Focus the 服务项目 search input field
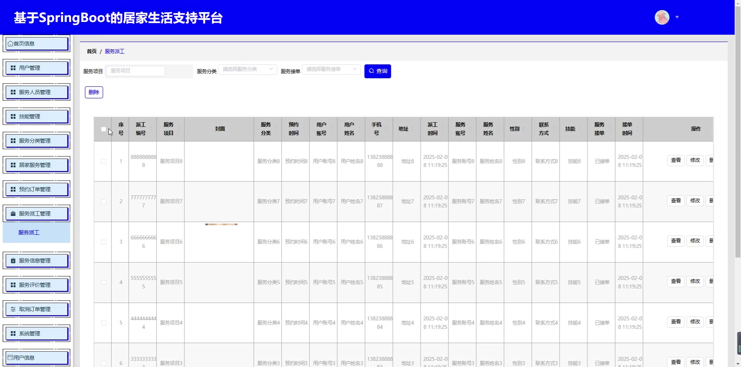This screenshot has width=741, height=367. coord(135,71)
